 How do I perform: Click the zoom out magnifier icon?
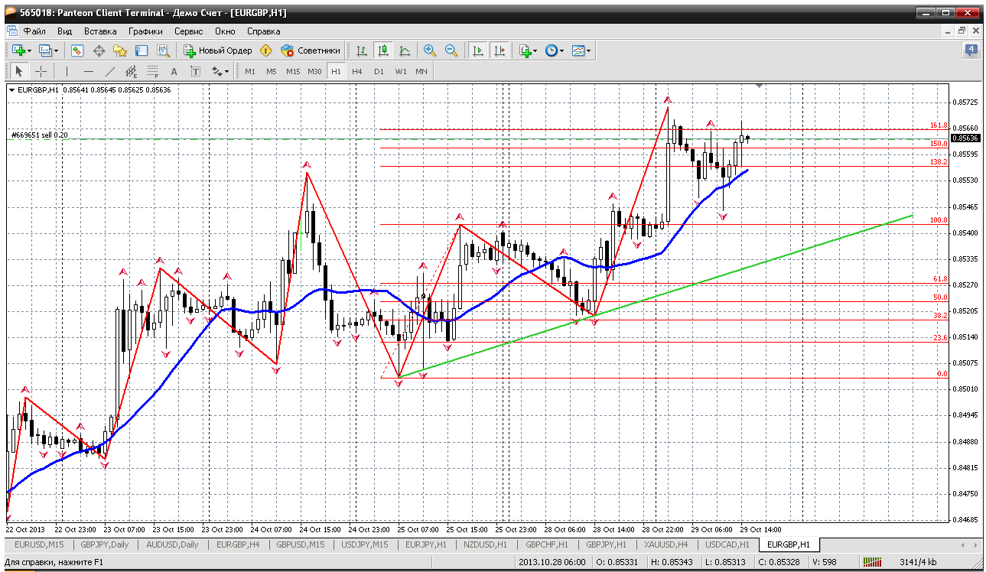(451, 50)
